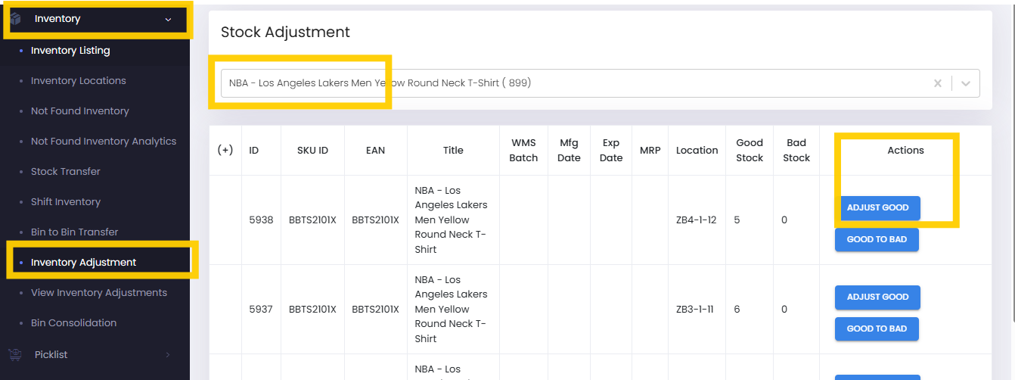Click the Picklist cart icon in sidebar

click(x=14, y=354)
